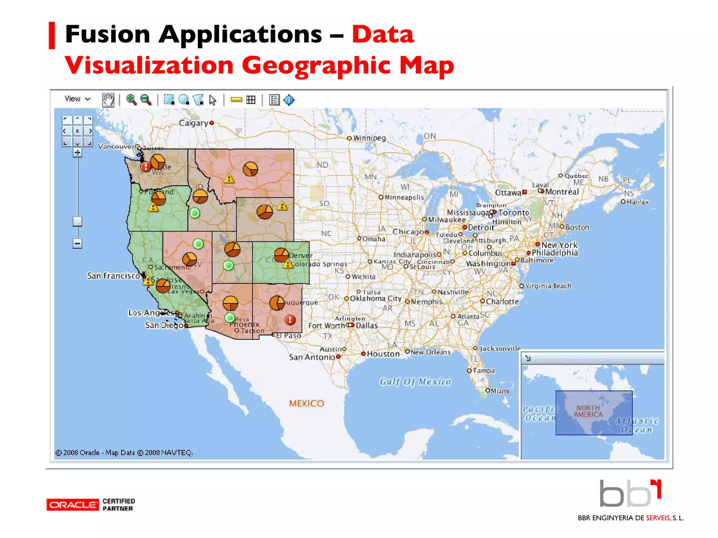The image size is (718, 538).
Task: Click the red alert icon in Washington
Action: (145, 166)
